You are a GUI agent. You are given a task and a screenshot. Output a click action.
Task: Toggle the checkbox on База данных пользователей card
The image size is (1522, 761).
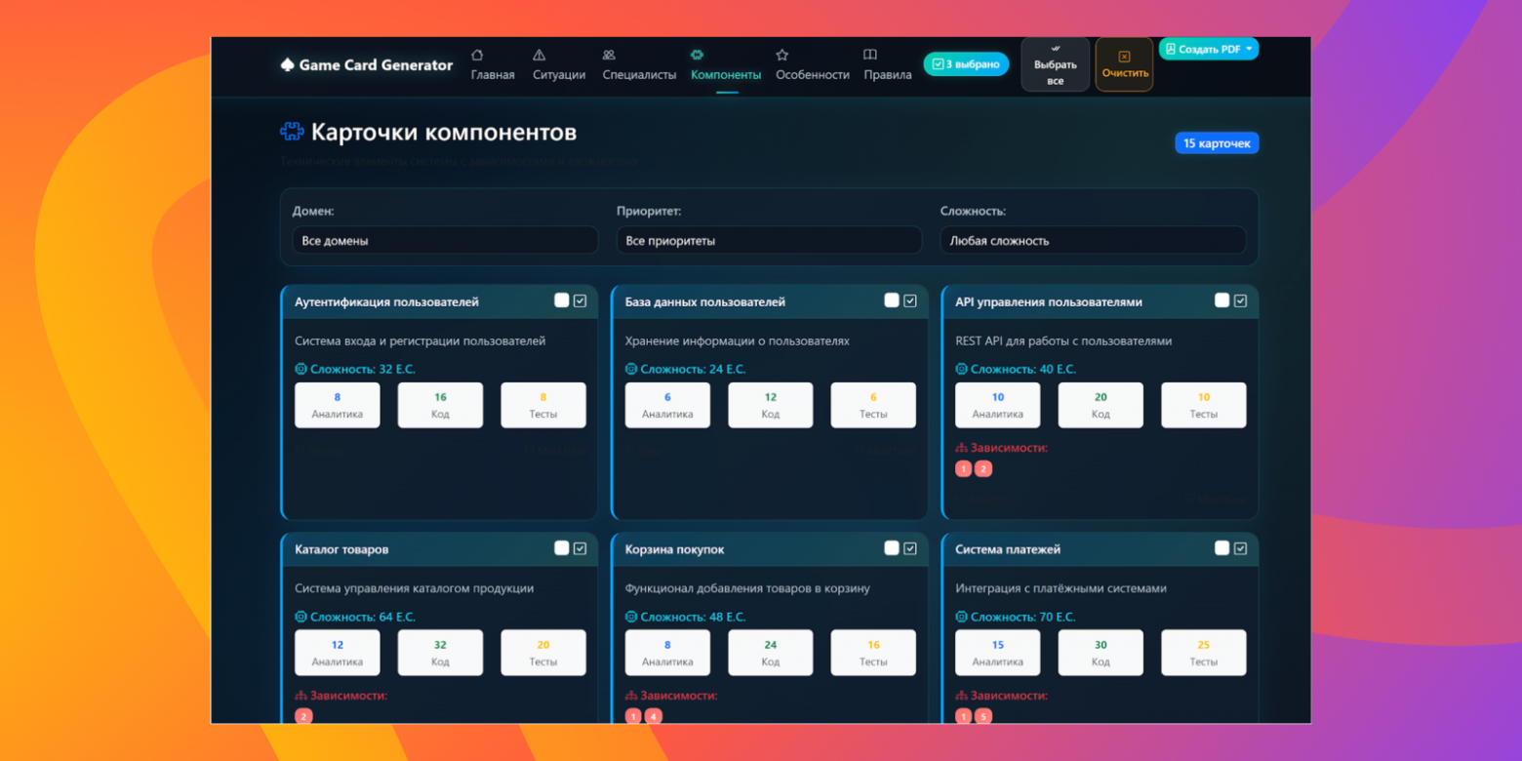pos(892,300)
